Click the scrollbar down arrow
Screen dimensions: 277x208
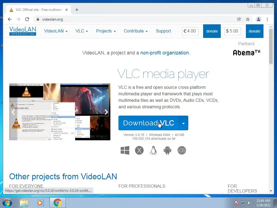pos(271,191)
